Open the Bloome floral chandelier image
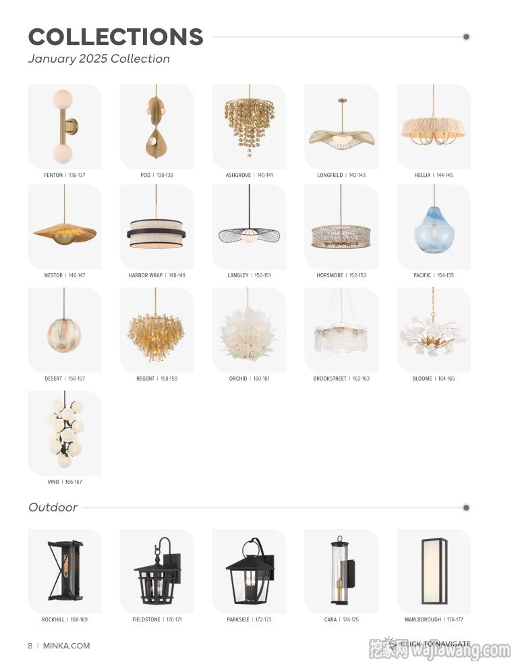Screen dimensions: 516x668 click(x=434, y=330)
